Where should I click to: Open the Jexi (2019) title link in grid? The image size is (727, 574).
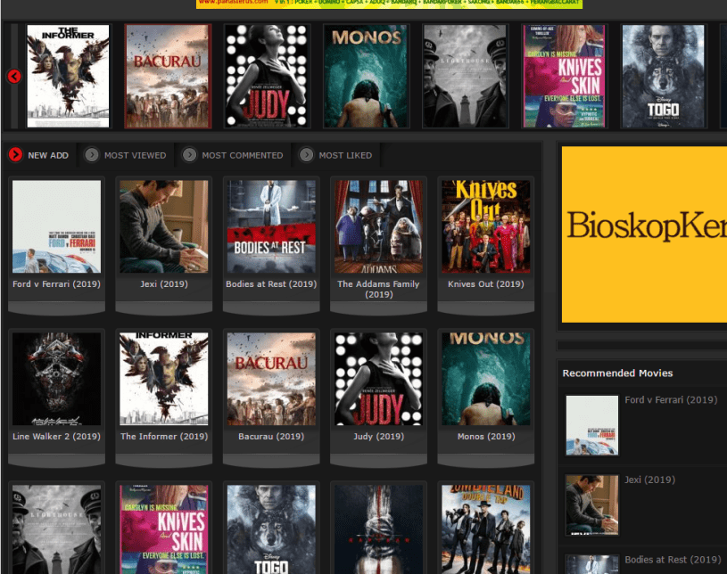[164, 284]
